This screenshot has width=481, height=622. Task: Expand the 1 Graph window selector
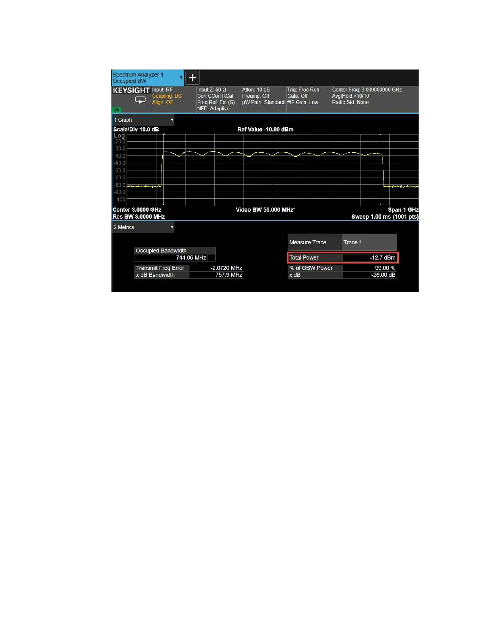(x=143, y=120)
